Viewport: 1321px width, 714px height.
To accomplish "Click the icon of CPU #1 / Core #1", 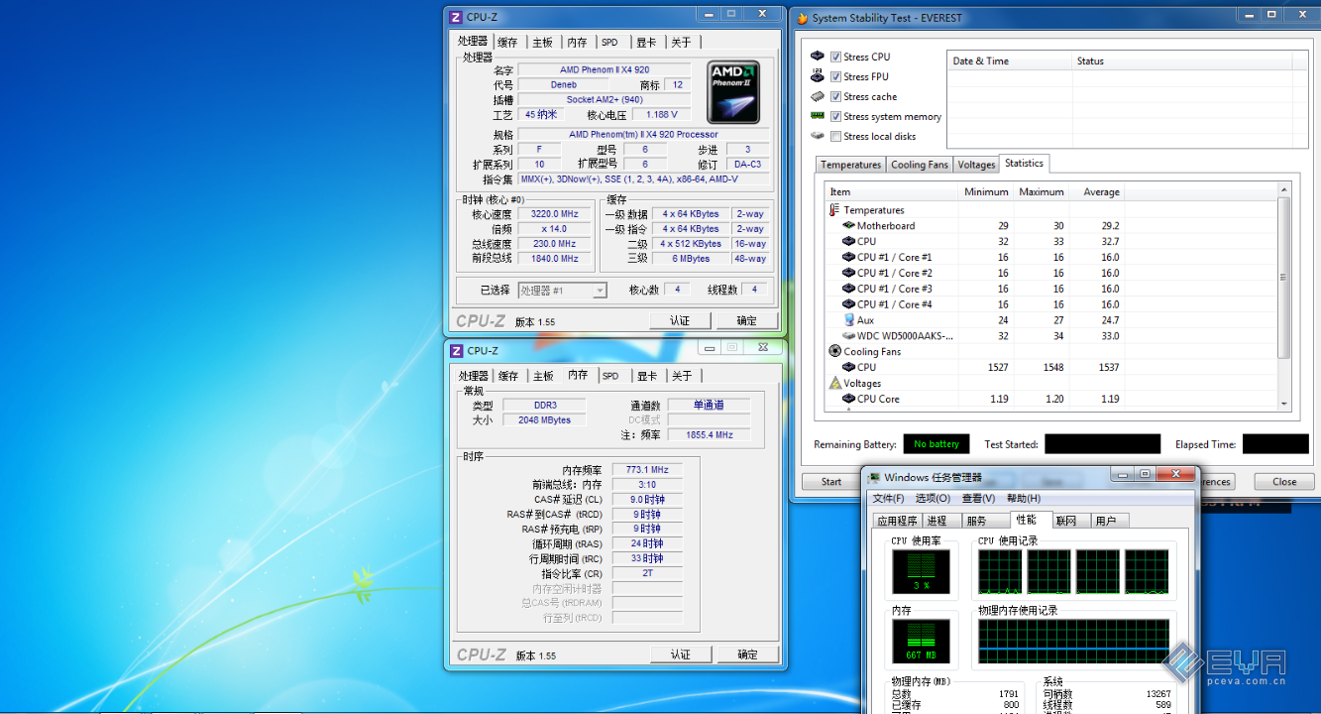I will (848, 257).
